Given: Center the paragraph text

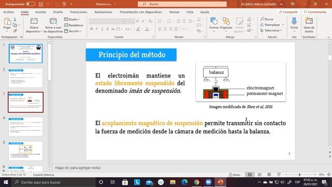Looking at the screenshot, I should (x=165, y=29).
